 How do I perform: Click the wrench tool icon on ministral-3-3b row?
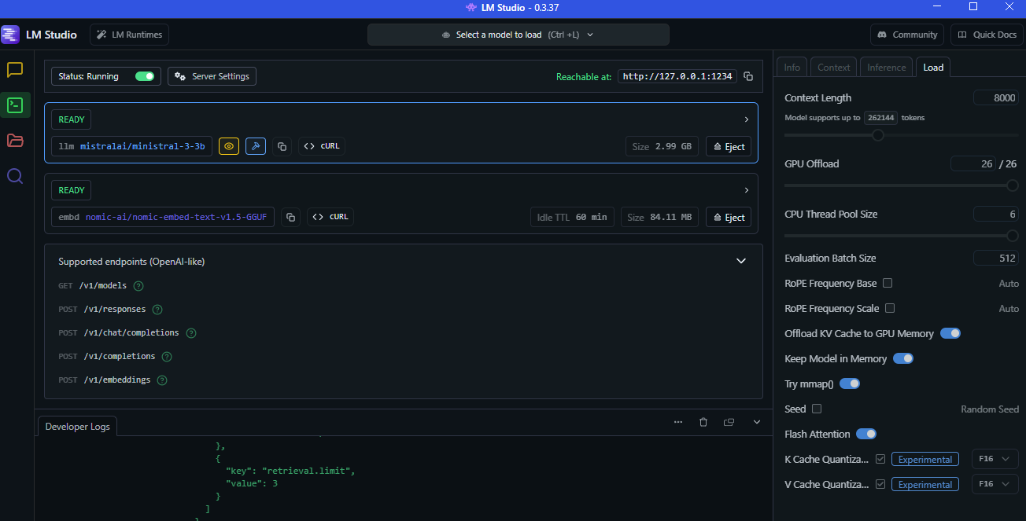click(255, 145)
